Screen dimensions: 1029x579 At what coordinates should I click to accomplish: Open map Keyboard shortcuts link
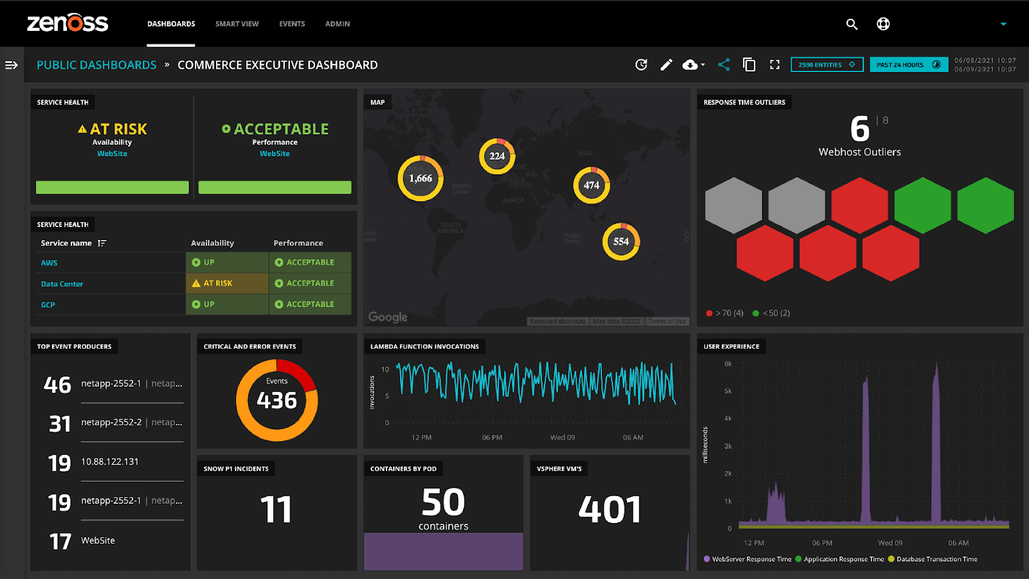[x=558, y=321]
